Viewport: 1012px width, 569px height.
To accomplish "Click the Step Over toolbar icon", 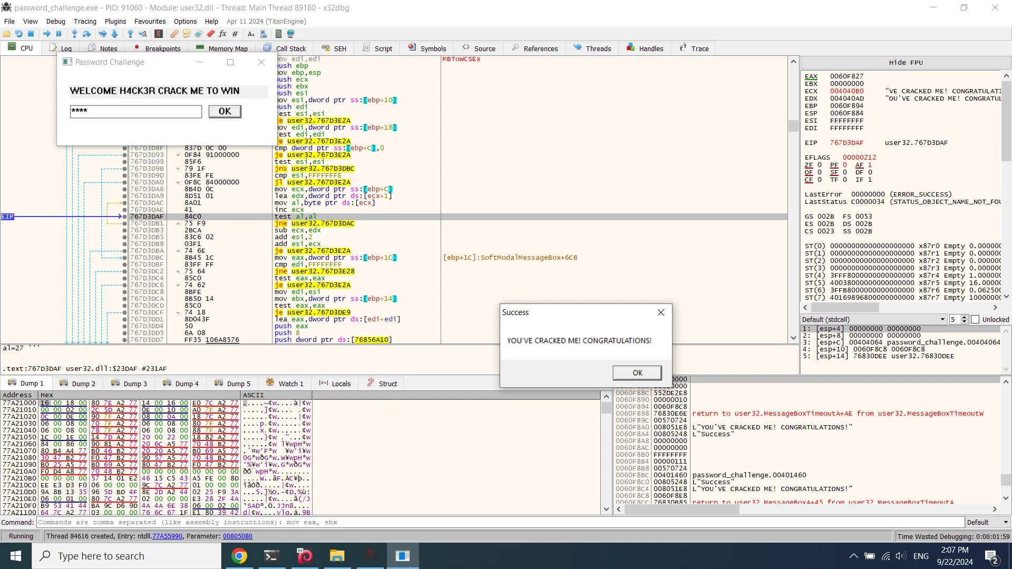I will 87,34.
